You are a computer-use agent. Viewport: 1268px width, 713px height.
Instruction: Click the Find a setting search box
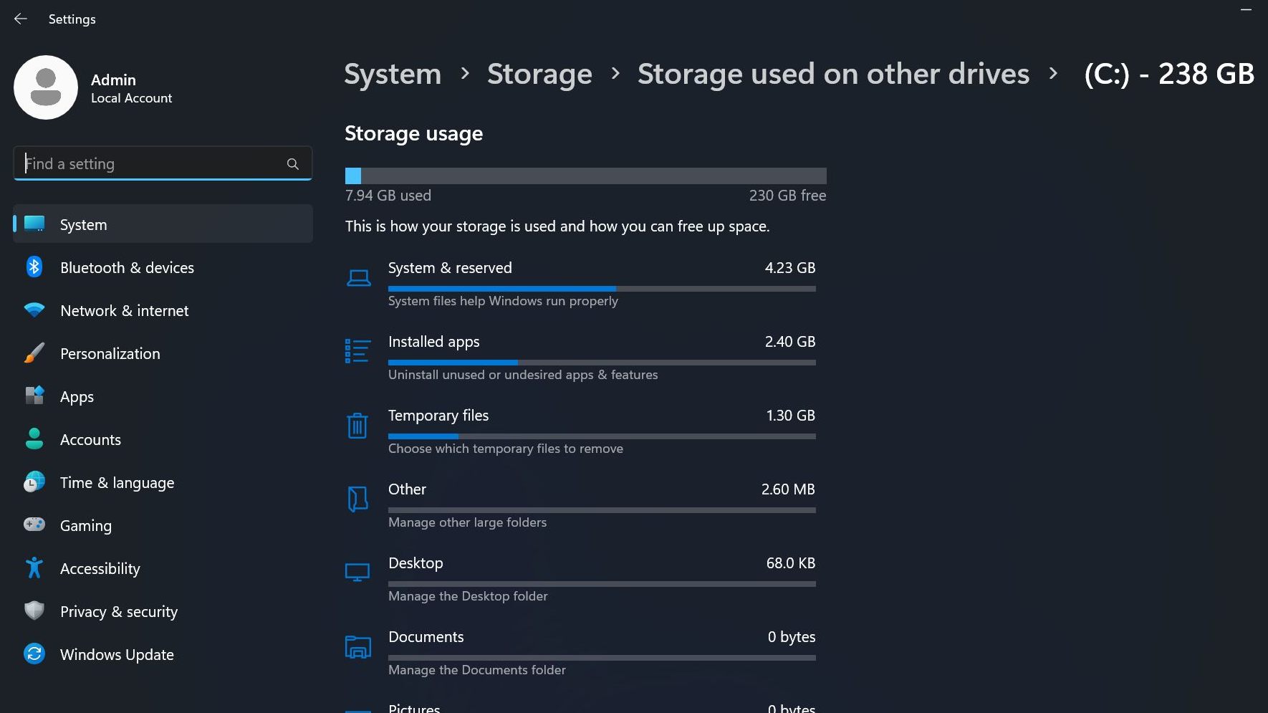click(150, 164)
